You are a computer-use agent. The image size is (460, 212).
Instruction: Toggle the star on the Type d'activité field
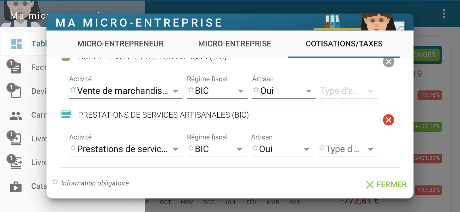pos(321,149)
